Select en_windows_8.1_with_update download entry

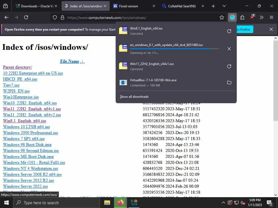coord(176,49)
